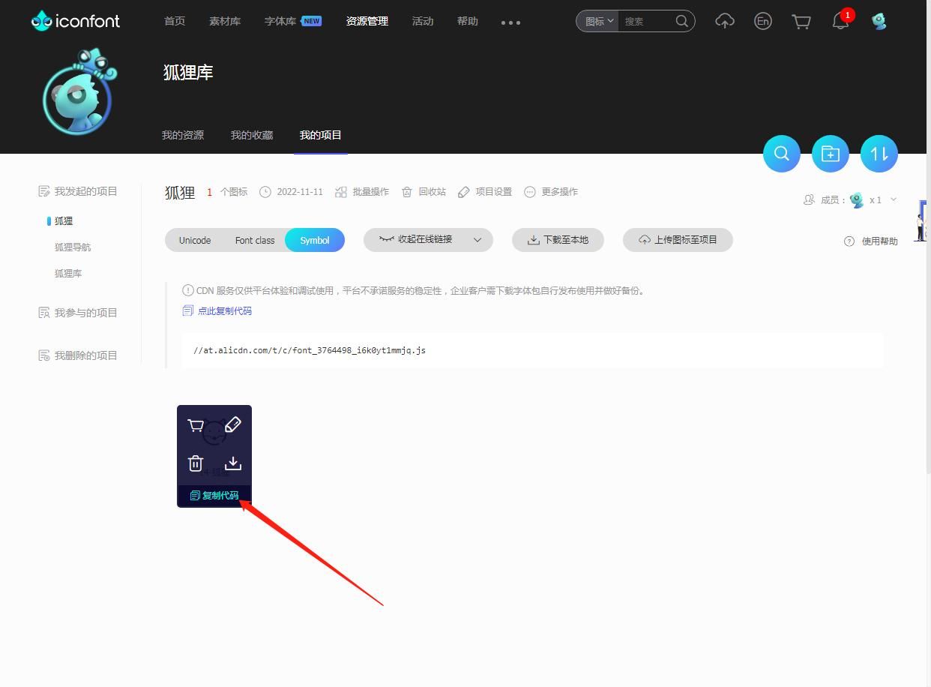Click the add-to-cart icon on icon card

(196, 425)
